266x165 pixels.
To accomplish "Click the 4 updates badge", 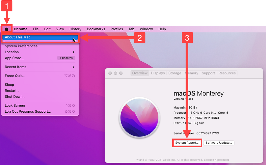I will pos(66,58).
